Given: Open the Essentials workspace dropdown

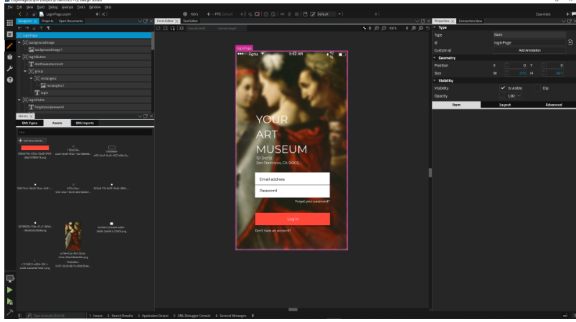Looking at the screenshot, I should click(552, 14).
